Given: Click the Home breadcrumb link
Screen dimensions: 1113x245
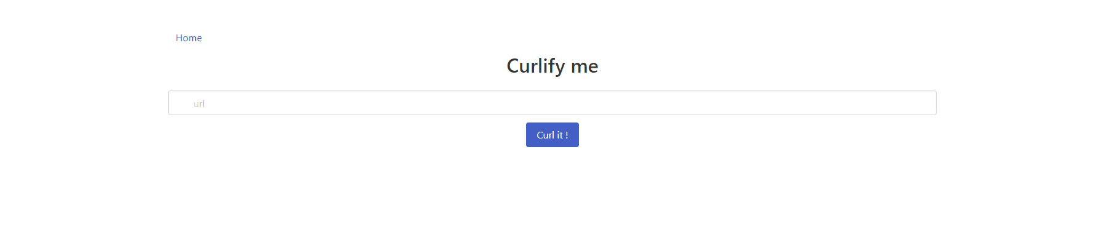Looking at the screenshot, I should click(x=188, y=38).
